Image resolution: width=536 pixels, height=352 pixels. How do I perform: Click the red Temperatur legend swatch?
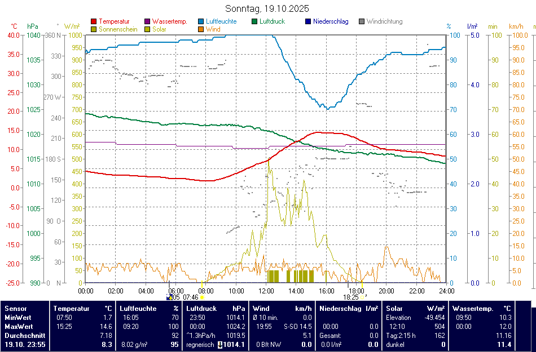tap(94, 22)
